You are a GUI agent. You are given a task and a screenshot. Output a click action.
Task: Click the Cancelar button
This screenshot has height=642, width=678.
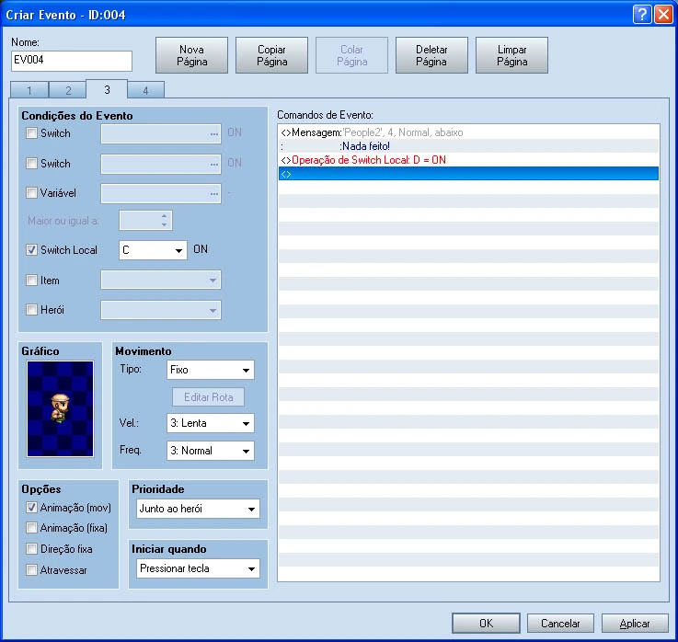[x=560, y=623]
